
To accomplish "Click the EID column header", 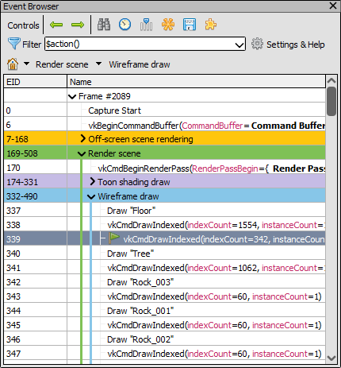I will point(35,82).
